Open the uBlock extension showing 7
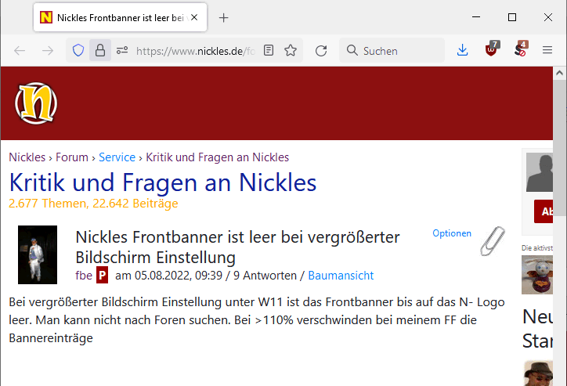This screenshot has height=386, width=567. click(x=491, y=51)
